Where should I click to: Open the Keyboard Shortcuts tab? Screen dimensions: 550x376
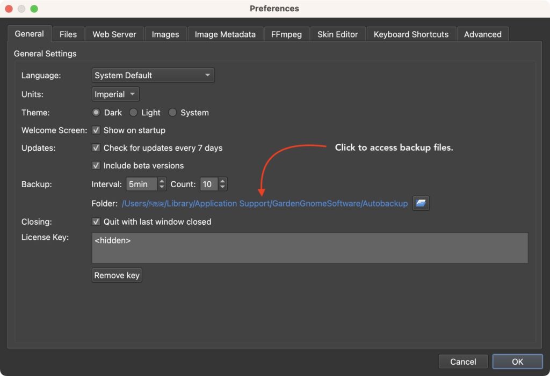(x=411, y=34)
